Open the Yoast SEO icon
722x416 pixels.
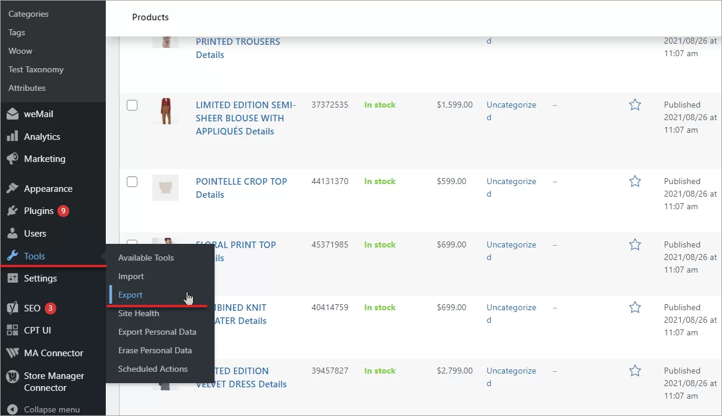[13, 308]
